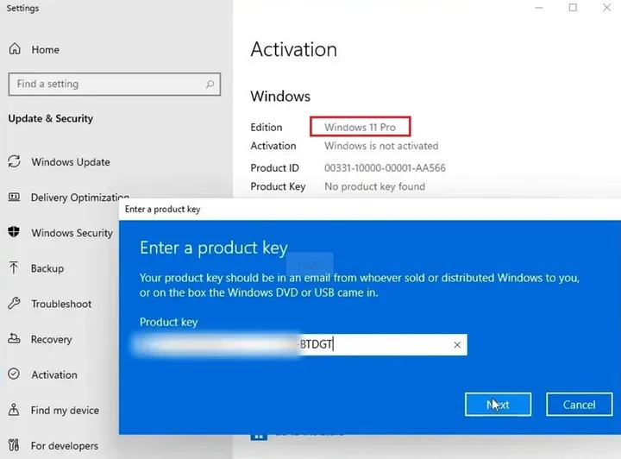Click the Windows Security shield icon

[x=14, y=233]
